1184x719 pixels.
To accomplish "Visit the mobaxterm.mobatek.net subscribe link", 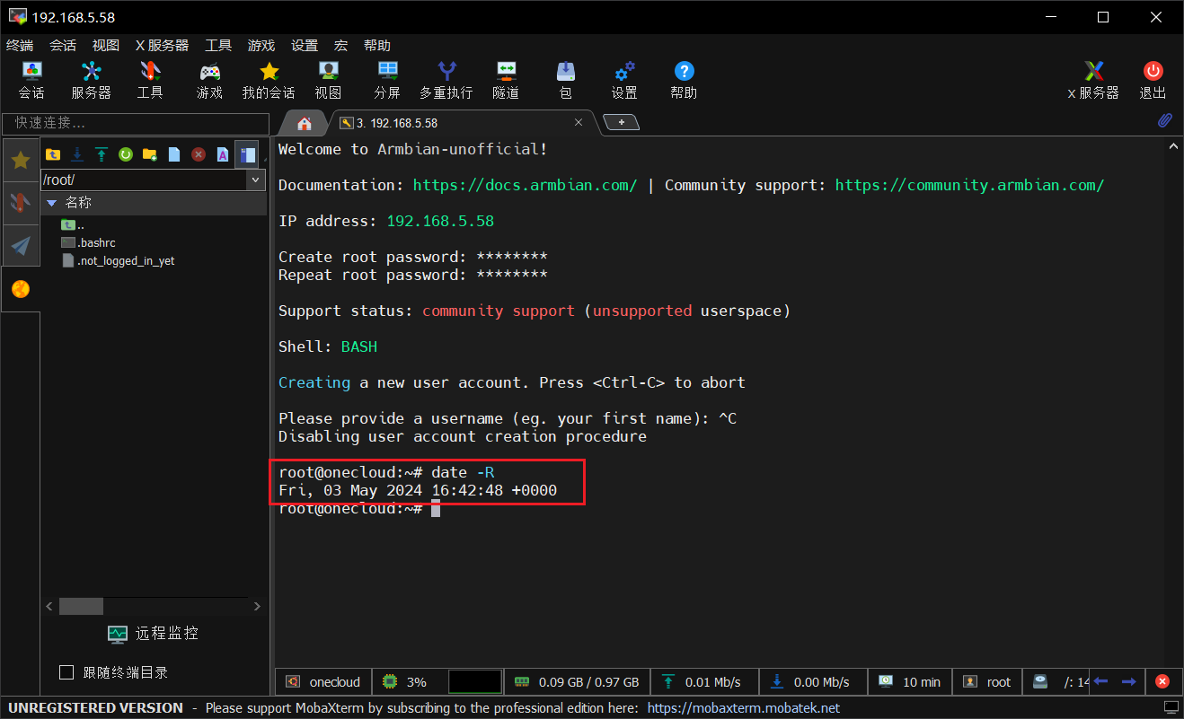I will [x=744, y=708].
